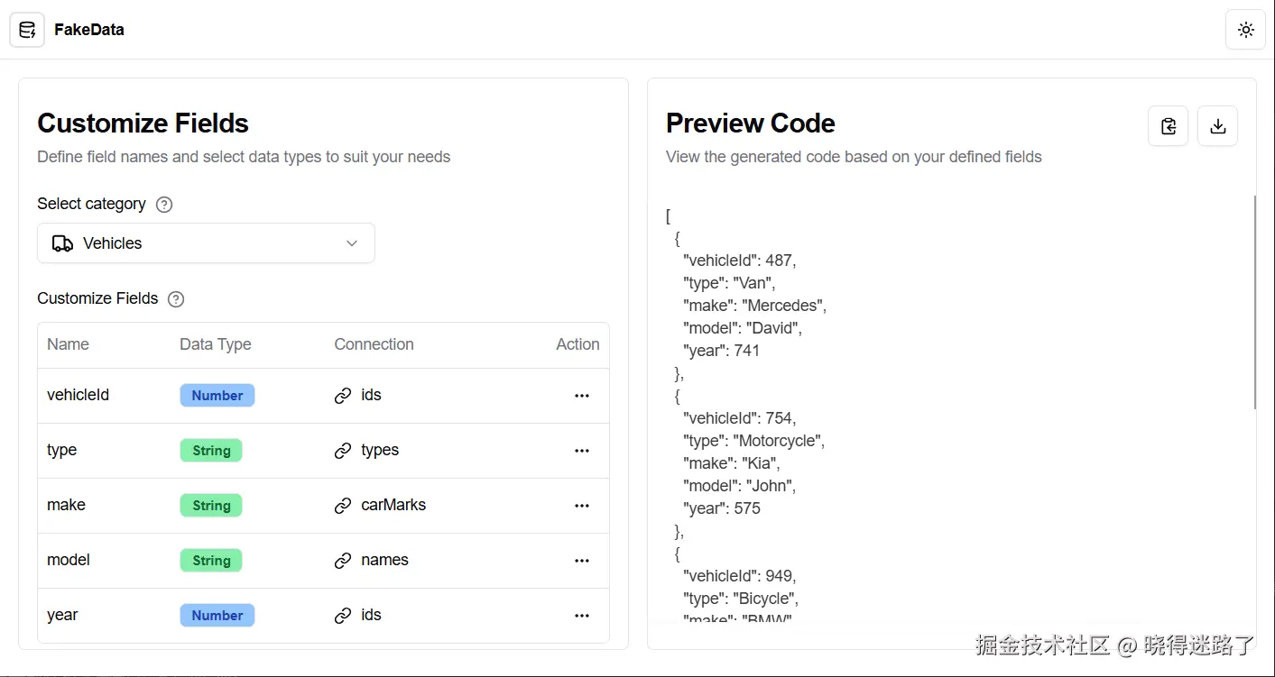The image size is (1275, 677).
Task: Copy generated code with the clipboard icon
Action: pyautogui.click(x=1168, y=126)
